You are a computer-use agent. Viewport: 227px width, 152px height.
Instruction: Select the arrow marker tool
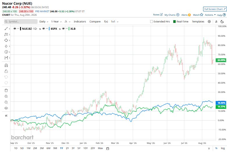pos(6,46)
